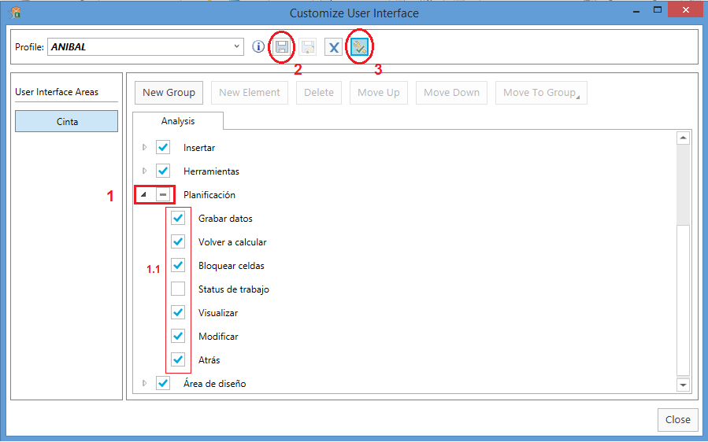This screenshot has height=442, width=708.
Task: Select Cinta in User Interface Areas
Action: coord(67,122)
